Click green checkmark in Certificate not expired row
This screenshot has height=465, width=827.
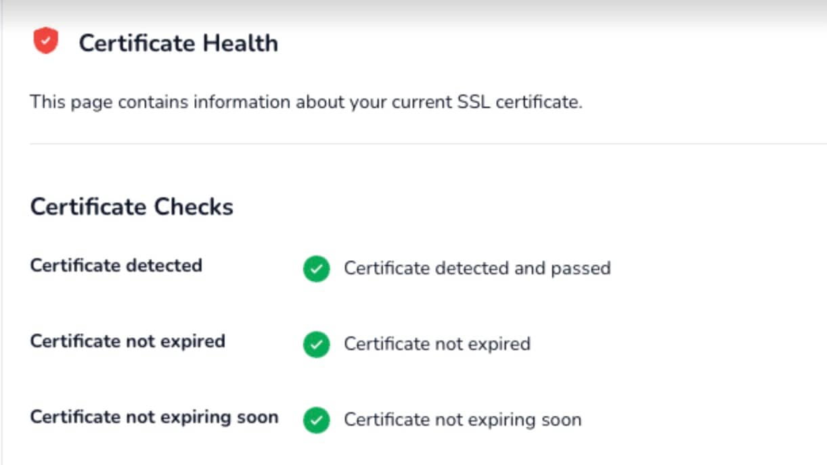316,344
